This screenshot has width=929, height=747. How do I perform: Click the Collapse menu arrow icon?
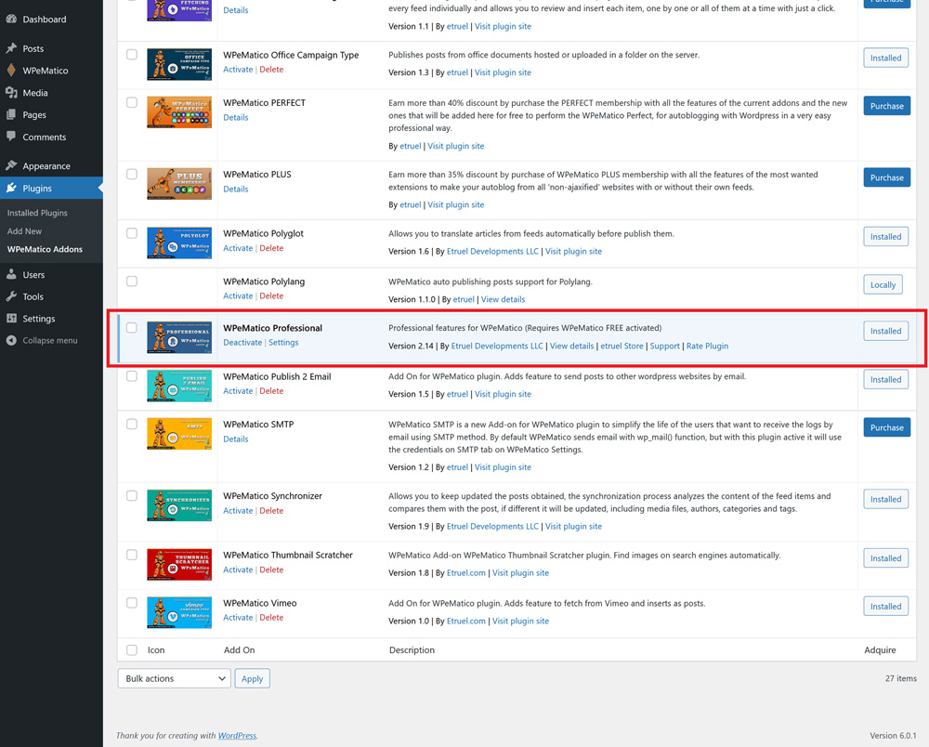[11, 340]
